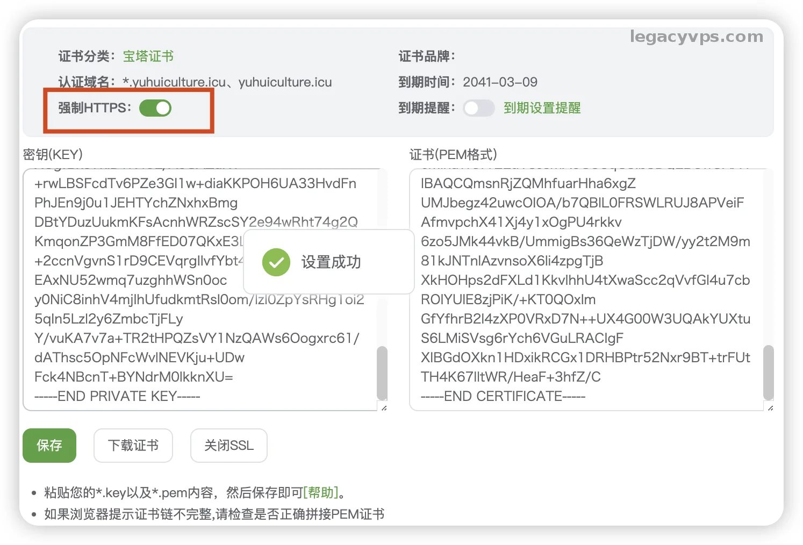803x545 pixels.
Task: Click the legacyvps.com watermark text
Action: (x=696, y=37)
